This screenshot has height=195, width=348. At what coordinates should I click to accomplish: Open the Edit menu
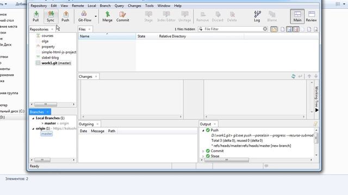pos(54,6)
